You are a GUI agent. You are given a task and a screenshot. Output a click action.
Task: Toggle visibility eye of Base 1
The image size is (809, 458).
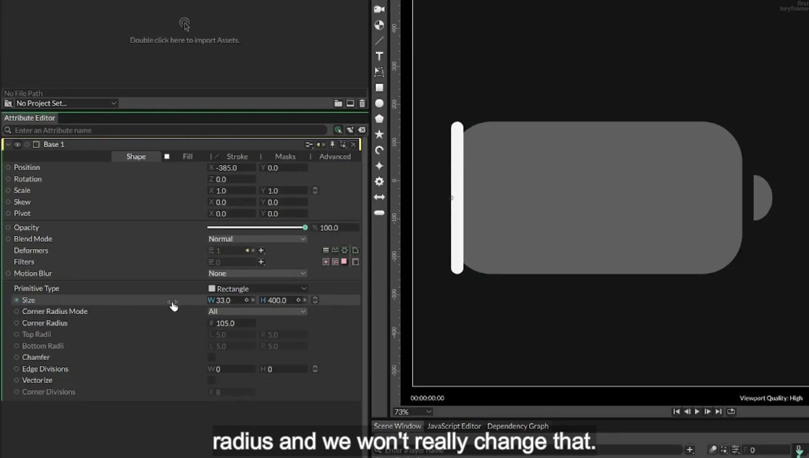tap(17, 144)
